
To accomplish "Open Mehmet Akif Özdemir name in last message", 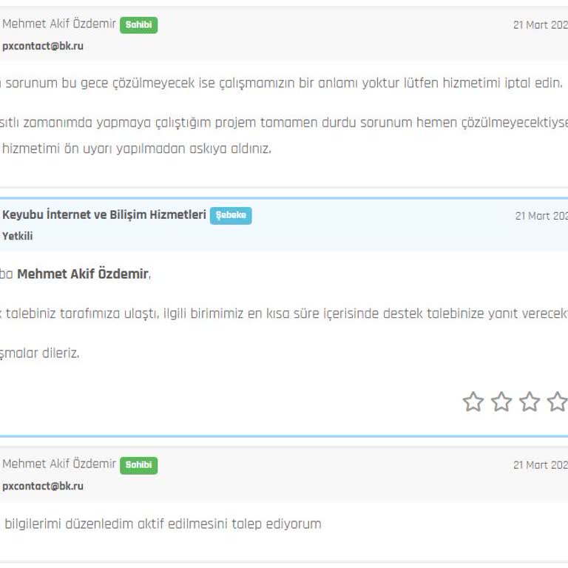I will click(x=59, y=464).
